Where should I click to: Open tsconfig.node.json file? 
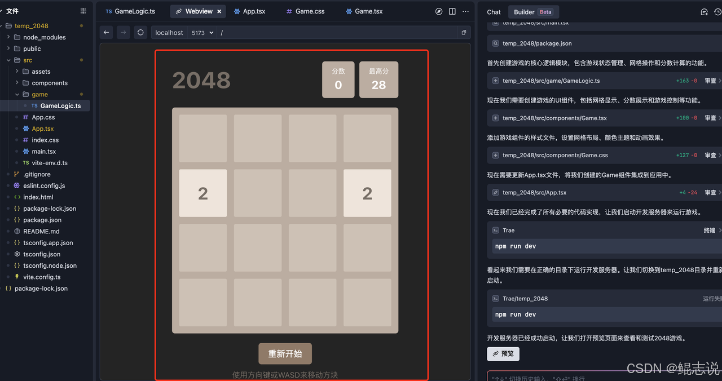(x=50, y=265)
